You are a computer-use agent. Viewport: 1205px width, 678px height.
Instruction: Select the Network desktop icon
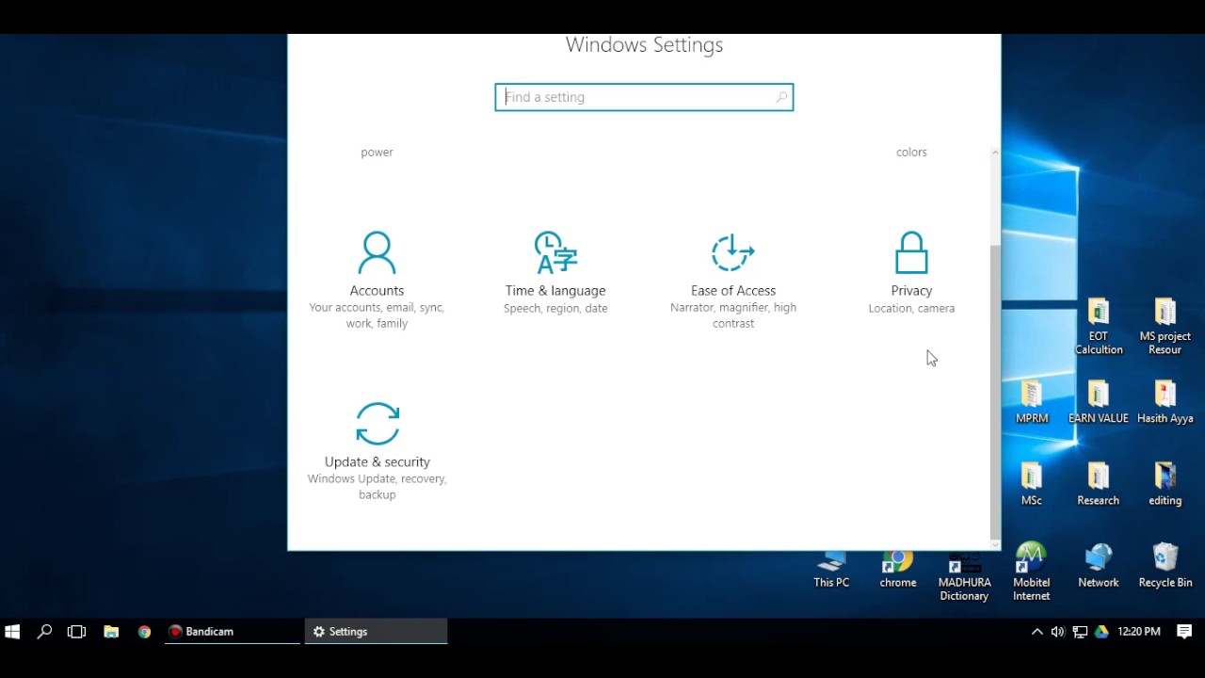point(1099,566)
